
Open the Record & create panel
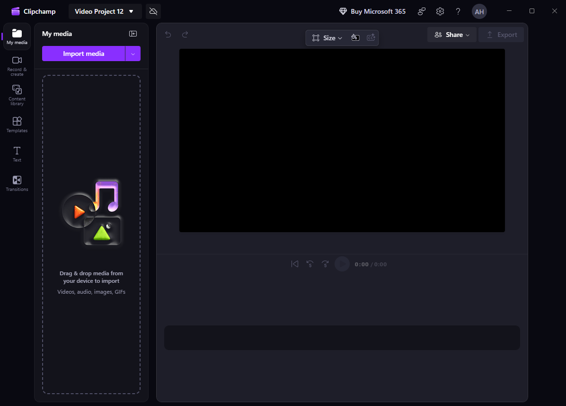click(17, 65)
